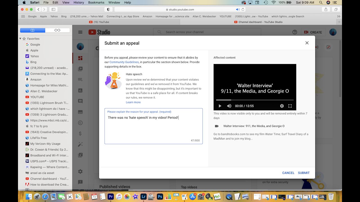Click Learn more under Hate speech
The image size is (360, 202).
(x=133, y=102)
